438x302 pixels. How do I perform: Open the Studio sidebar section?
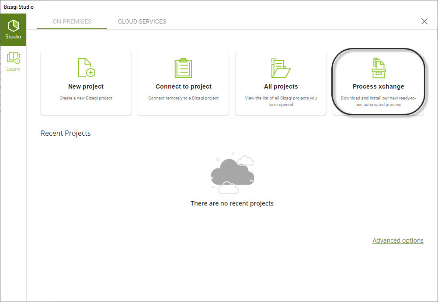point(13,30)
